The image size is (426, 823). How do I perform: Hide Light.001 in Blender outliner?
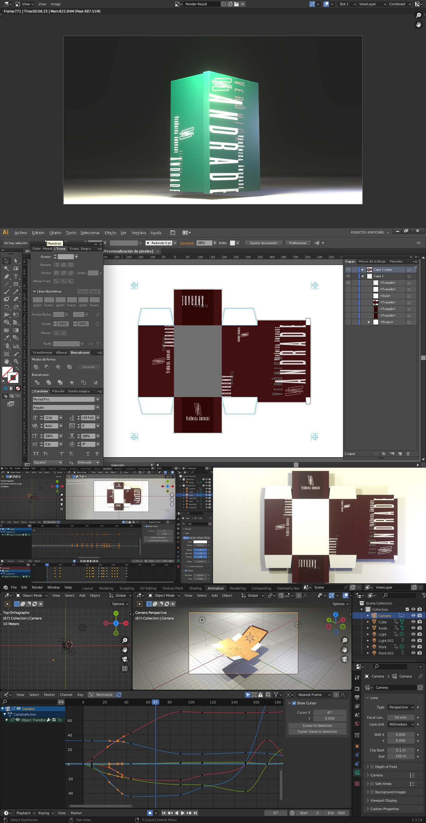[x=413, y=640]
